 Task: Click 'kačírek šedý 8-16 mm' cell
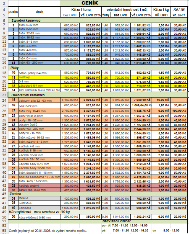[39, 164]
